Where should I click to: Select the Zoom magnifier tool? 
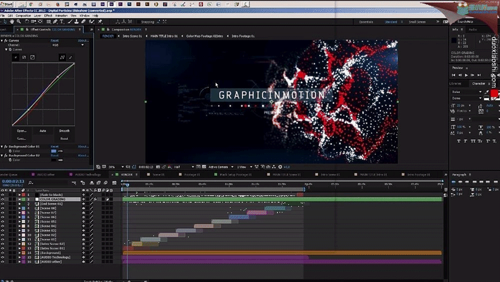[19, 22]
